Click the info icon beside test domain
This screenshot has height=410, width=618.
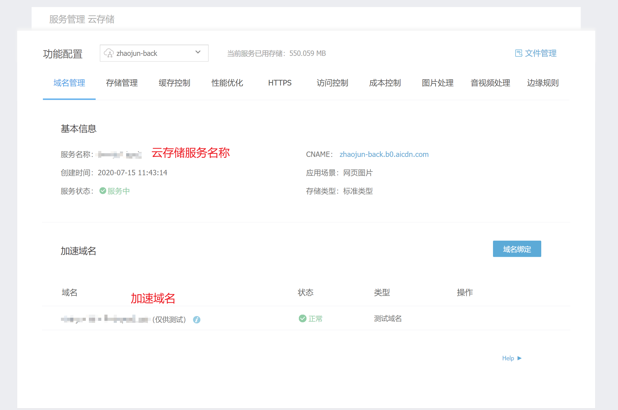coord(197,320)
